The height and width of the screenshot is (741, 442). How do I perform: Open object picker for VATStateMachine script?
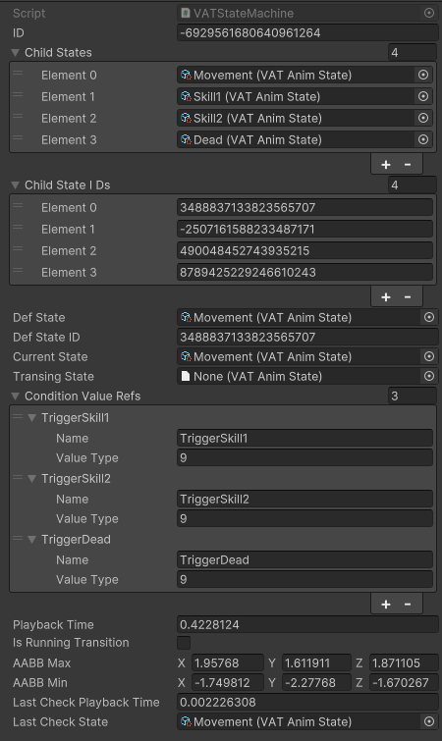point(429,13)
